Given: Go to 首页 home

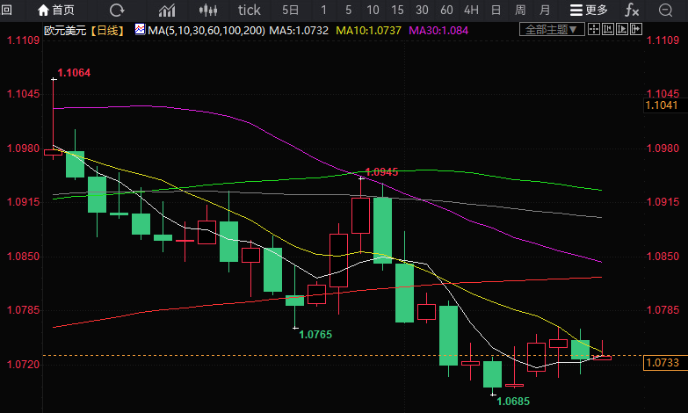Looking at the screenshot, I should 55,10.
